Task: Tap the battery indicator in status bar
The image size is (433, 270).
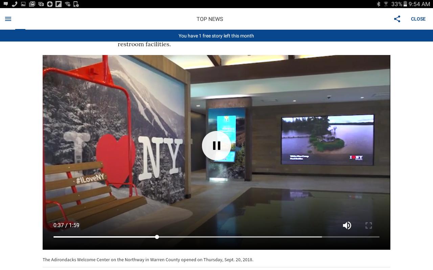Action: (405, 4)
